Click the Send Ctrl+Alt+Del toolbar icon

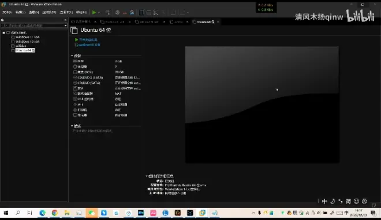coord(107,12)
